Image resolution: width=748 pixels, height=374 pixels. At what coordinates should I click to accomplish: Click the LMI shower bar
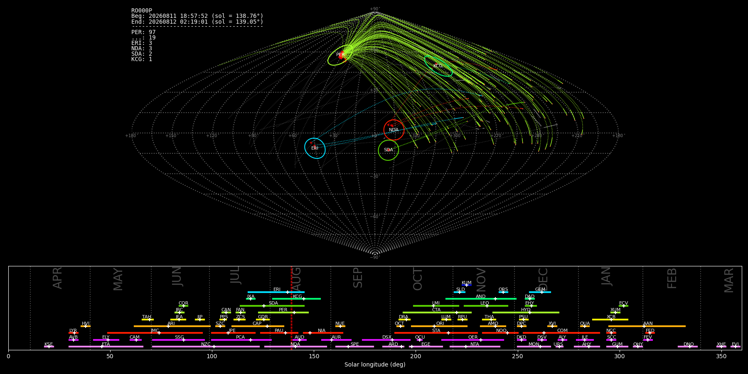coord(436,306)
